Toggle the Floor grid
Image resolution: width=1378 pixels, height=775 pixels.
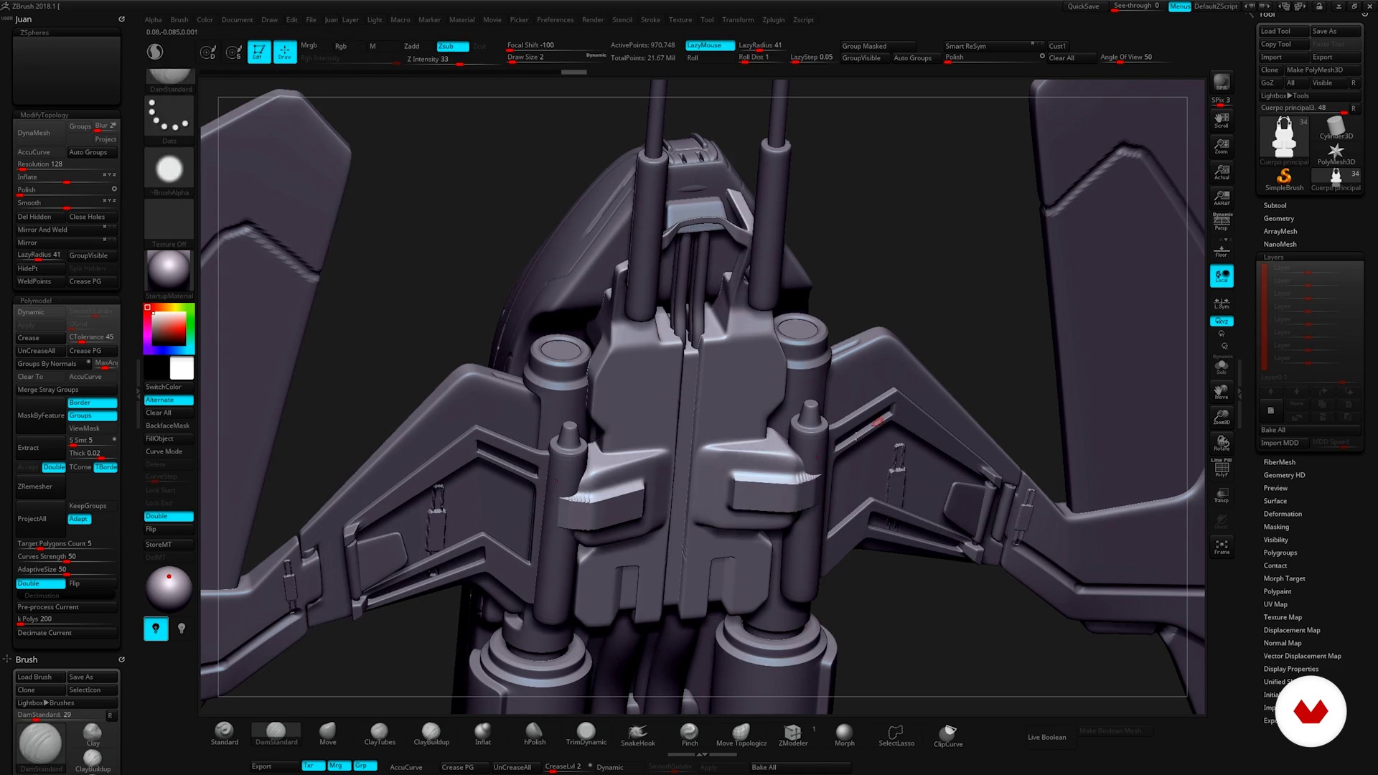pyautogui.click(x=1222, y=250)
